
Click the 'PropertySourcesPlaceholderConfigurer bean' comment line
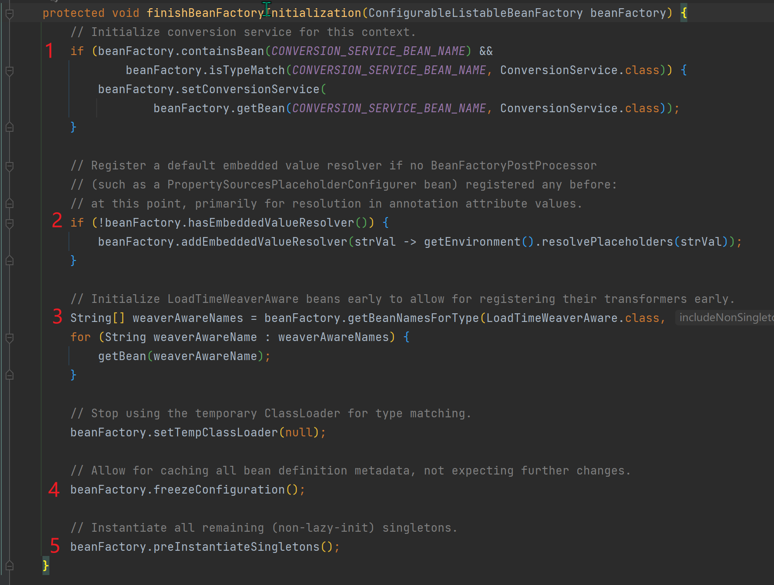click(x=344, y=185)
